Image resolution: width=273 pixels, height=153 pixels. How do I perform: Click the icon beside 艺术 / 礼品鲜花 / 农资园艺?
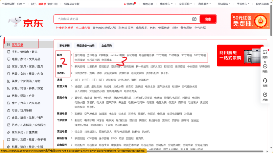[x=9, y=125]
